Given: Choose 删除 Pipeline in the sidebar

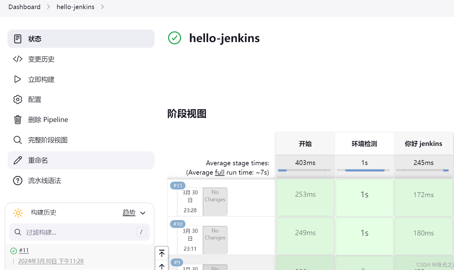Looking at the screenshot, I should click(x=81, y=120).
